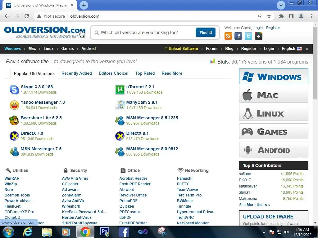Click the MSN Messenger 8.0.0812 icon
This screenshot has width=318, height=238.
pyautogui.click(x=120, y=151)
